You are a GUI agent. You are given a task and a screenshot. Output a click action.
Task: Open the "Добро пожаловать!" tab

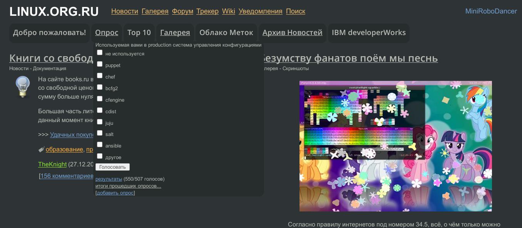pyautogui.click(x=49, y=33)
